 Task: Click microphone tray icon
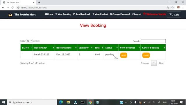pyautogui.click(x=135, y=102)
